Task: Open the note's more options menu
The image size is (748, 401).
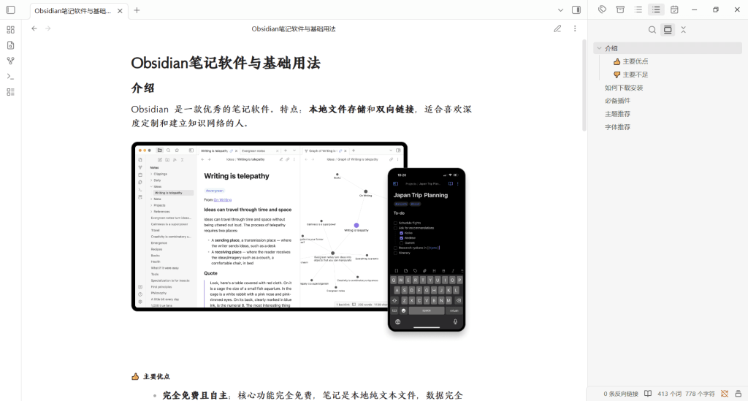Action: pos(575,28)
